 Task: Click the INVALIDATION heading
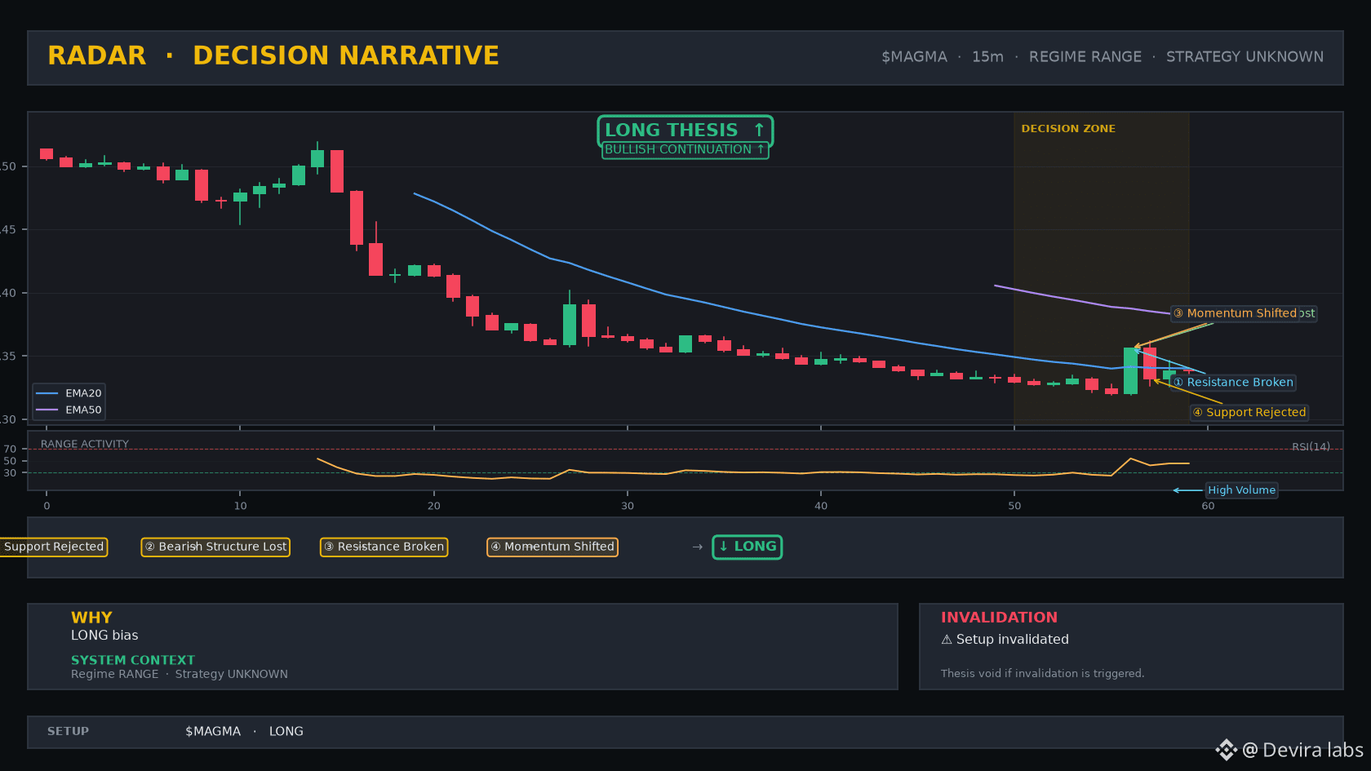tap(999, 618)
